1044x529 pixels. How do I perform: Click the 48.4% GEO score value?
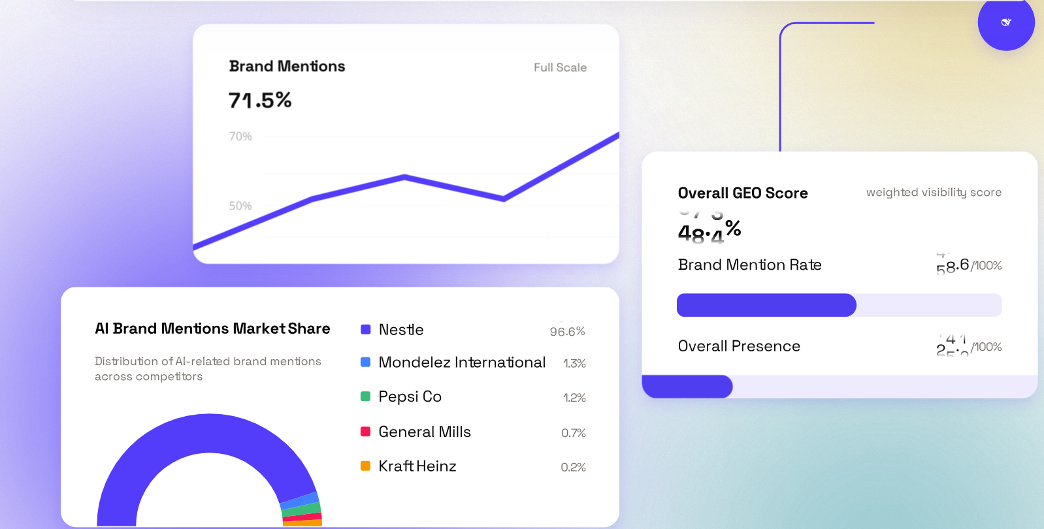[709, 230]
